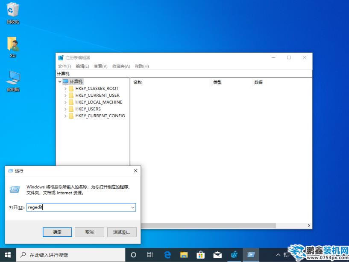
Task: Switch to Run dialog taskbar icon
Action: click(x=251, y=255)
